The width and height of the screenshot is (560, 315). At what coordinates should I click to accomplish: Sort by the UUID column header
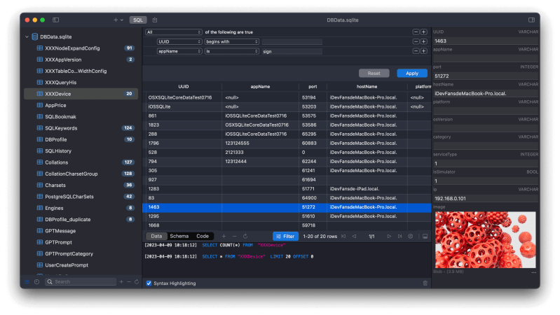pos(183,87)
